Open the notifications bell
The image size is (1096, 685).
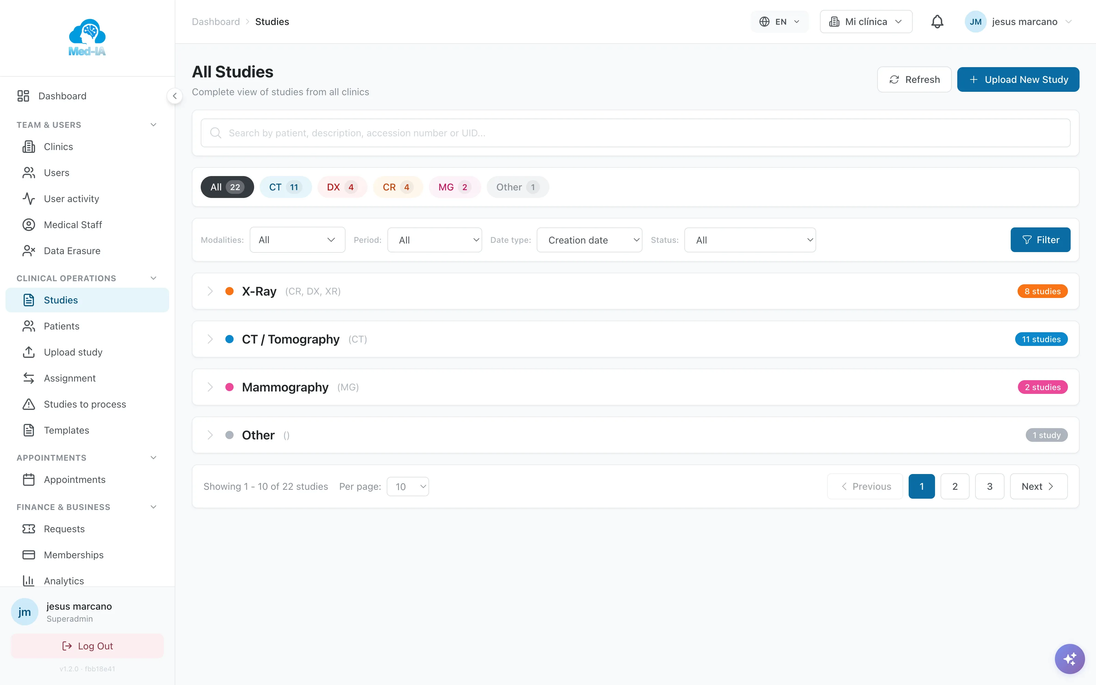point(937,22)
